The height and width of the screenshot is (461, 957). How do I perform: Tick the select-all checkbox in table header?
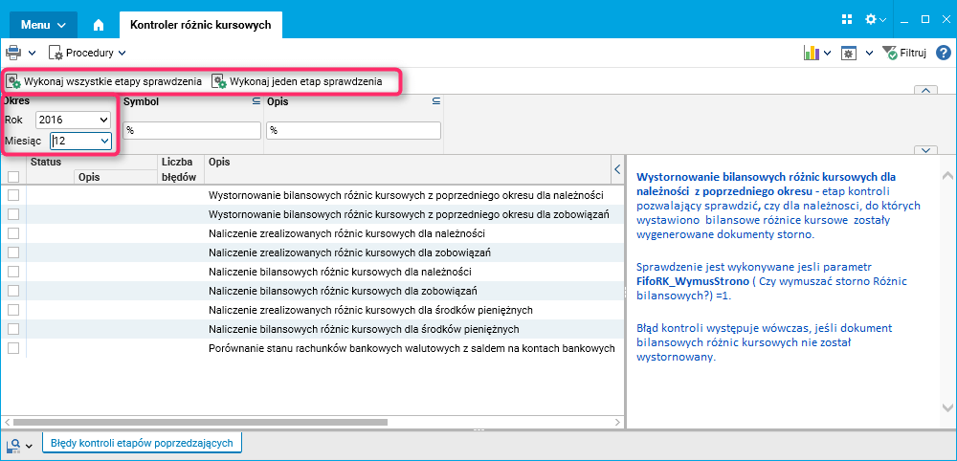pos(13,176)
